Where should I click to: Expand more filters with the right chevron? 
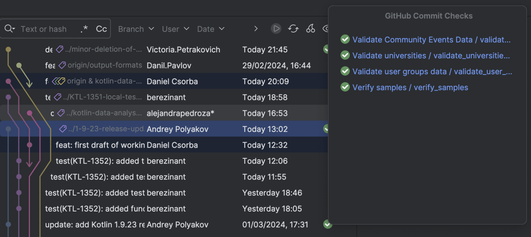256,29
